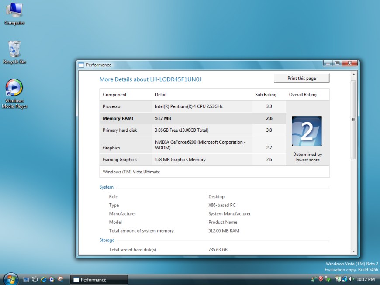Click the Processor sub rating 3.3
Screen dimensions: 380x285
[x=269, y=106]
